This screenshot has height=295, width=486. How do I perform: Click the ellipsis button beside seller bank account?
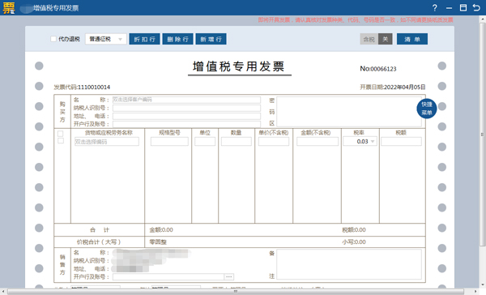coord(229,276)
